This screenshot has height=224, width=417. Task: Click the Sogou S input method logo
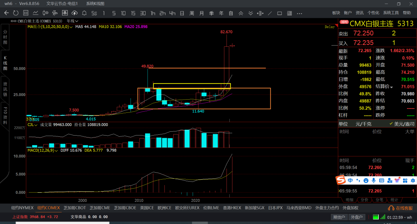[341, 180]
